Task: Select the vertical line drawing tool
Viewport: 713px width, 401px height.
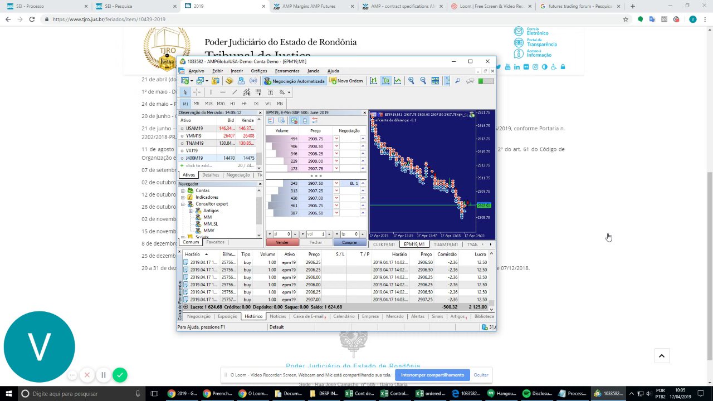Action: coord(211,92)
